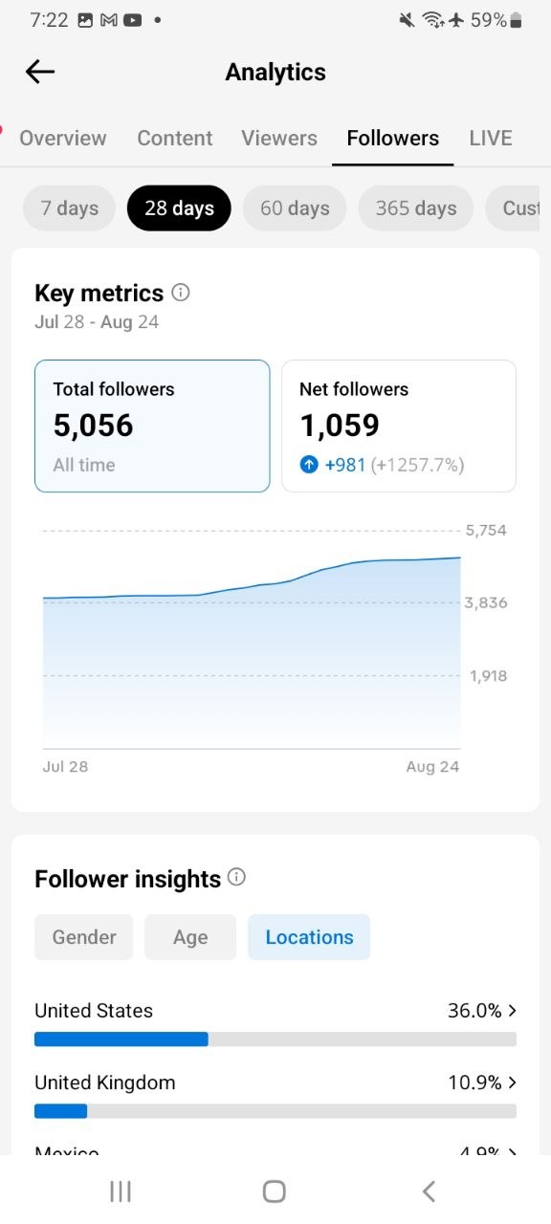Image resolution: width=551 pixels, height=1224 pixels.
Task: Switch to the Overview tab
Action: pos(63,138)
